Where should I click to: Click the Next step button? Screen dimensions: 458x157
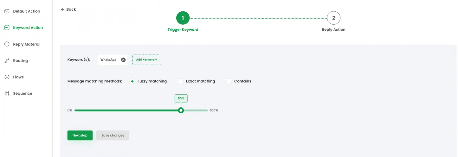click(80, 135)
